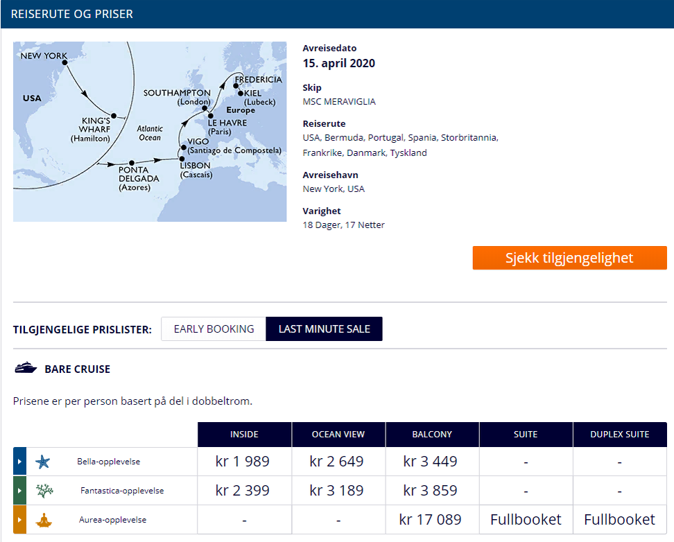This screenshot has height=542, width=674.
Task: Choose Fantastica Balcony price kr 3 859
Action: pos(431,491)
